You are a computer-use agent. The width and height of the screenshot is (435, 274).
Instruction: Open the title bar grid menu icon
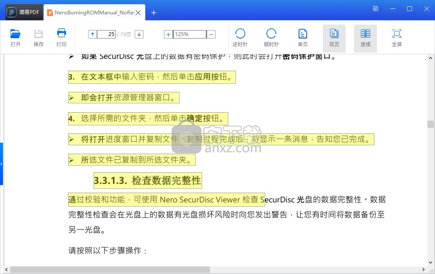pos(376,9)
